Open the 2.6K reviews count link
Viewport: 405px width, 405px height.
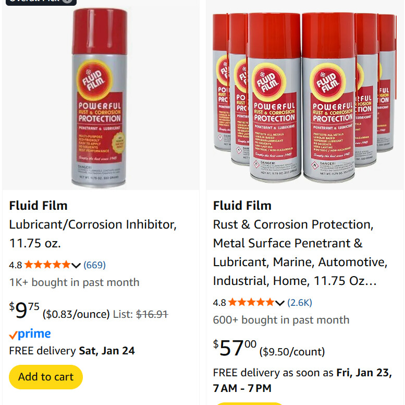point(300,303)
